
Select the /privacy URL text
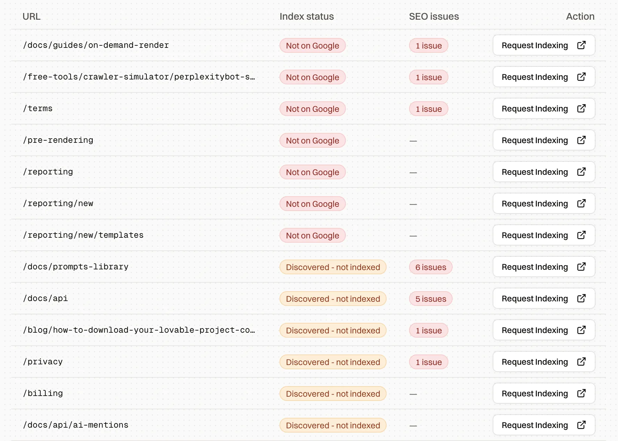[43, 362]
